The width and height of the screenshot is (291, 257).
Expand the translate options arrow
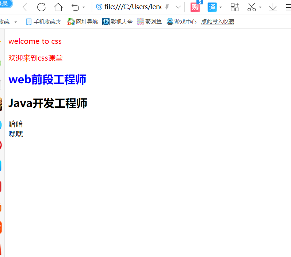tap(221, 7)
